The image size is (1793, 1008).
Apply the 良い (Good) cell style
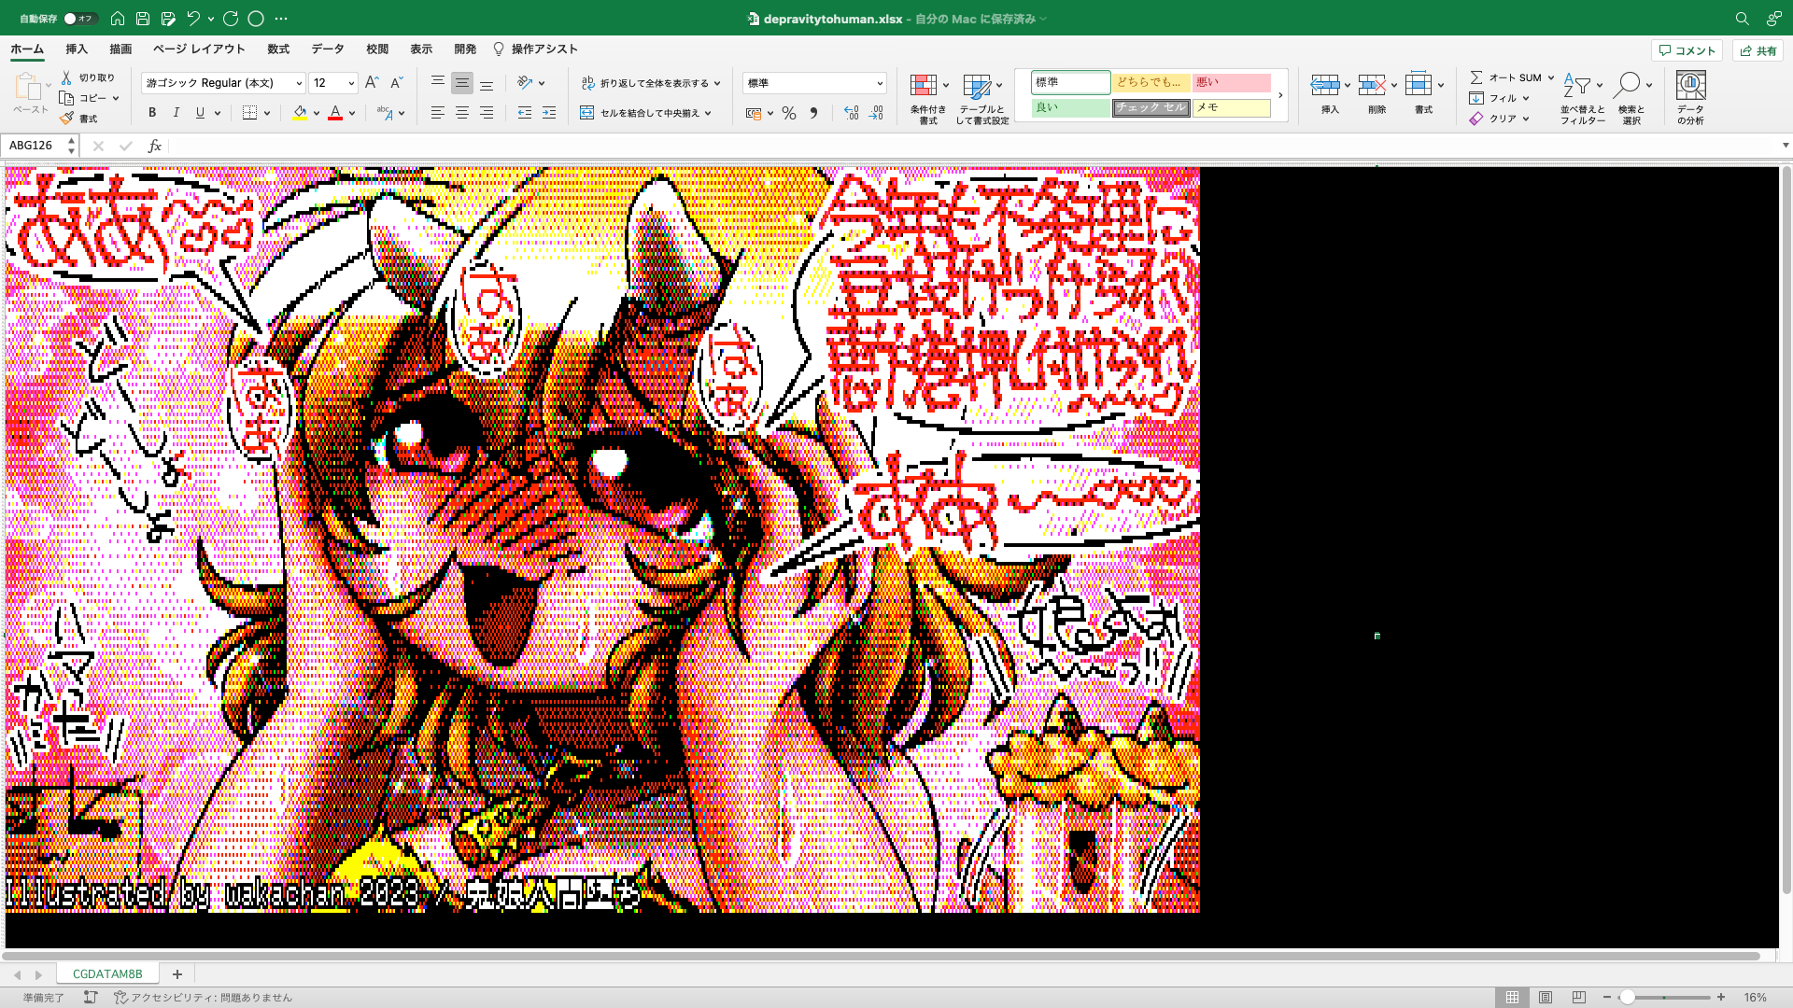[1070, 107]
